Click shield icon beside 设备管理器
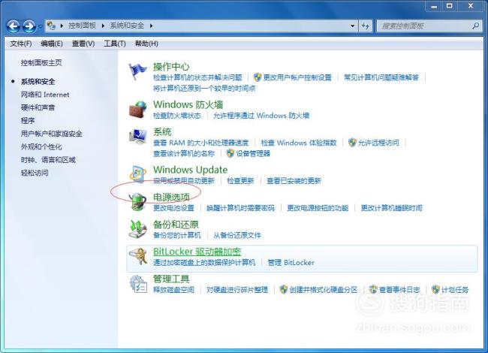The width and height of the screenshot is (488, 353). [230, 153]
